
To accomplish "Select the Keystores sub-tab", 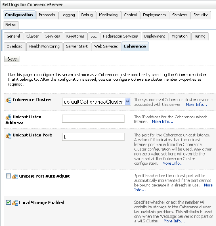I will pos(75,36).
